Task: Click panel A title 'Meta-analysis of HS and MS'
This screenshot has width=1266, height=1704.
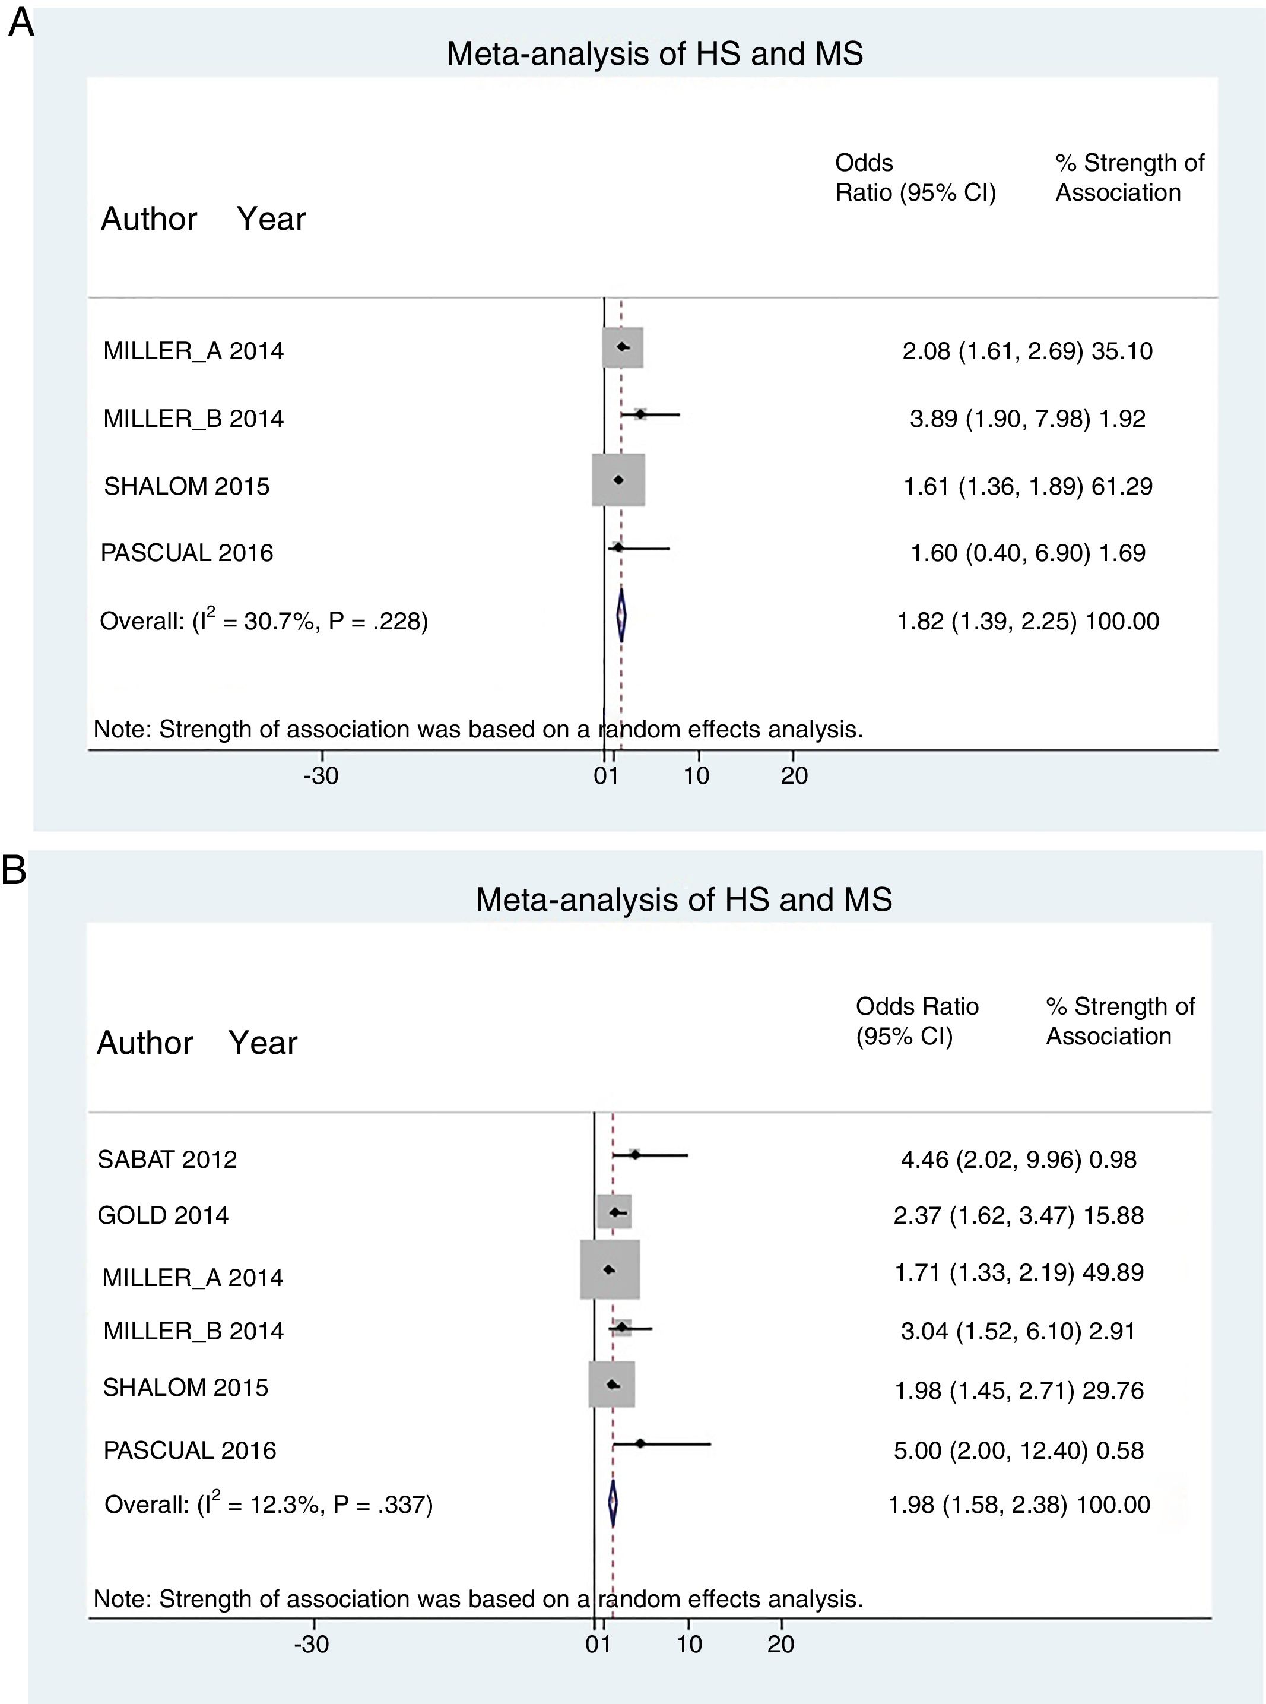Action: (x=655, y=53)
